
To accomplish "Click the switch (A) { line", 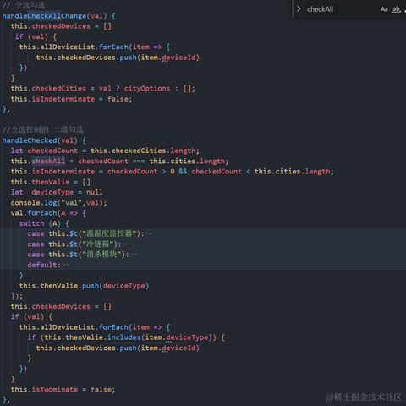I will (x=44, y=223).
